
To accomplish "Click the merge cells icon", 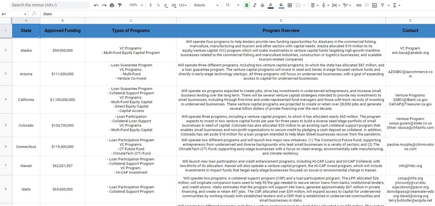I will [298, 5].
